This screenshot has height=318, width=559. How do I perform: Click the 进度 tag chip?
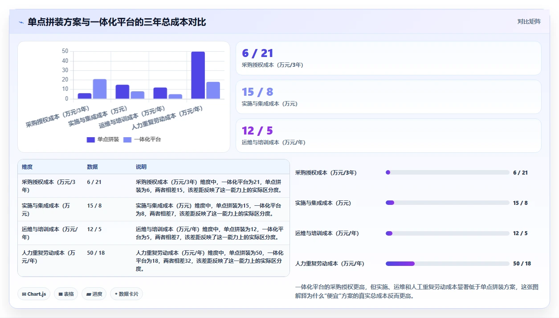tap(94, 294)
